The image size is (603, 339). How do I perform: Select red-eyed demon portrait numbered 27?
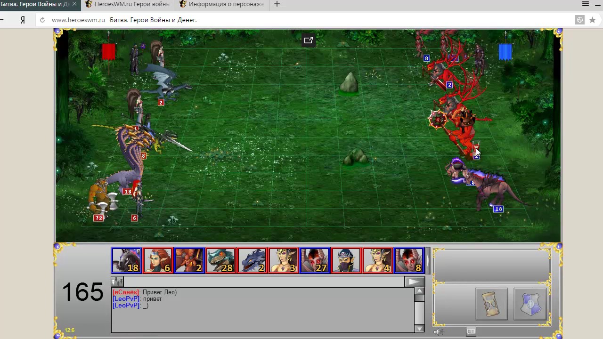click(x=315, y=260)
